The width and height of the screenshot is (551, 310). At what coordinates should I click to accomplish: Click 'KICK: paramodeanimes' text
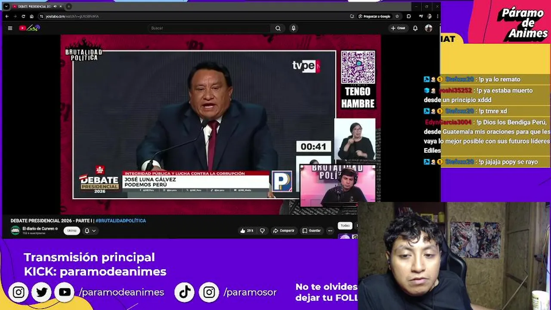click(x=95, y=272)
